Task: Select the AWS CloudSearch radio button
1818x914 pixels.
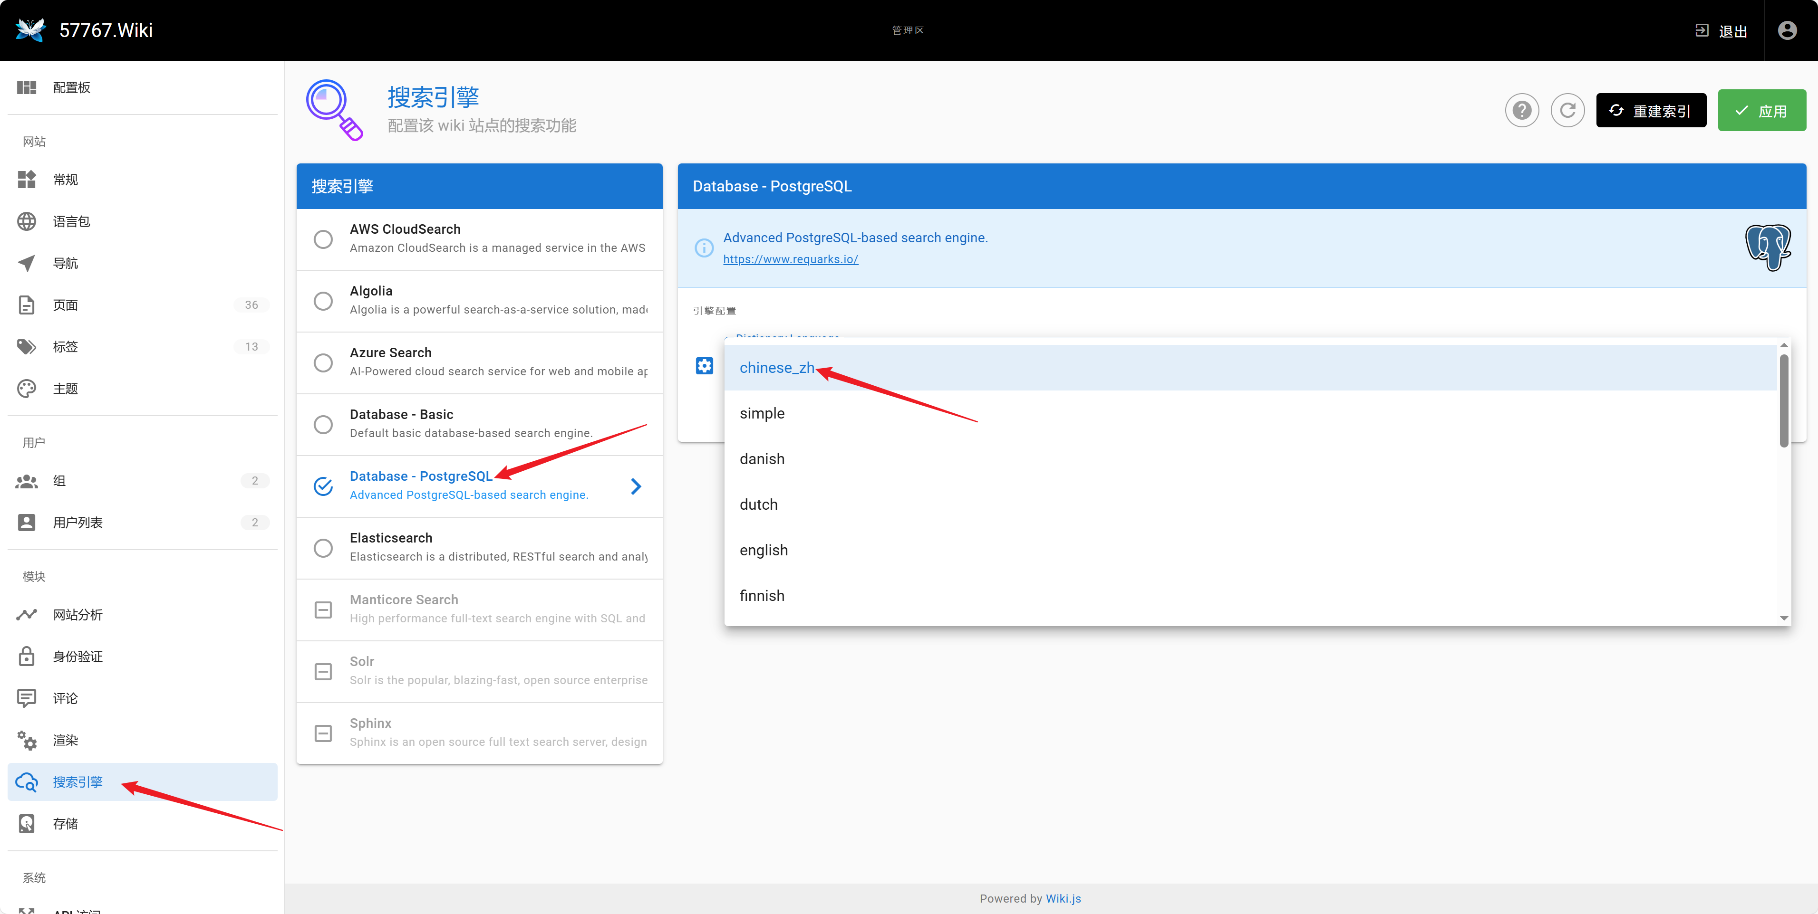Action: 323,239
